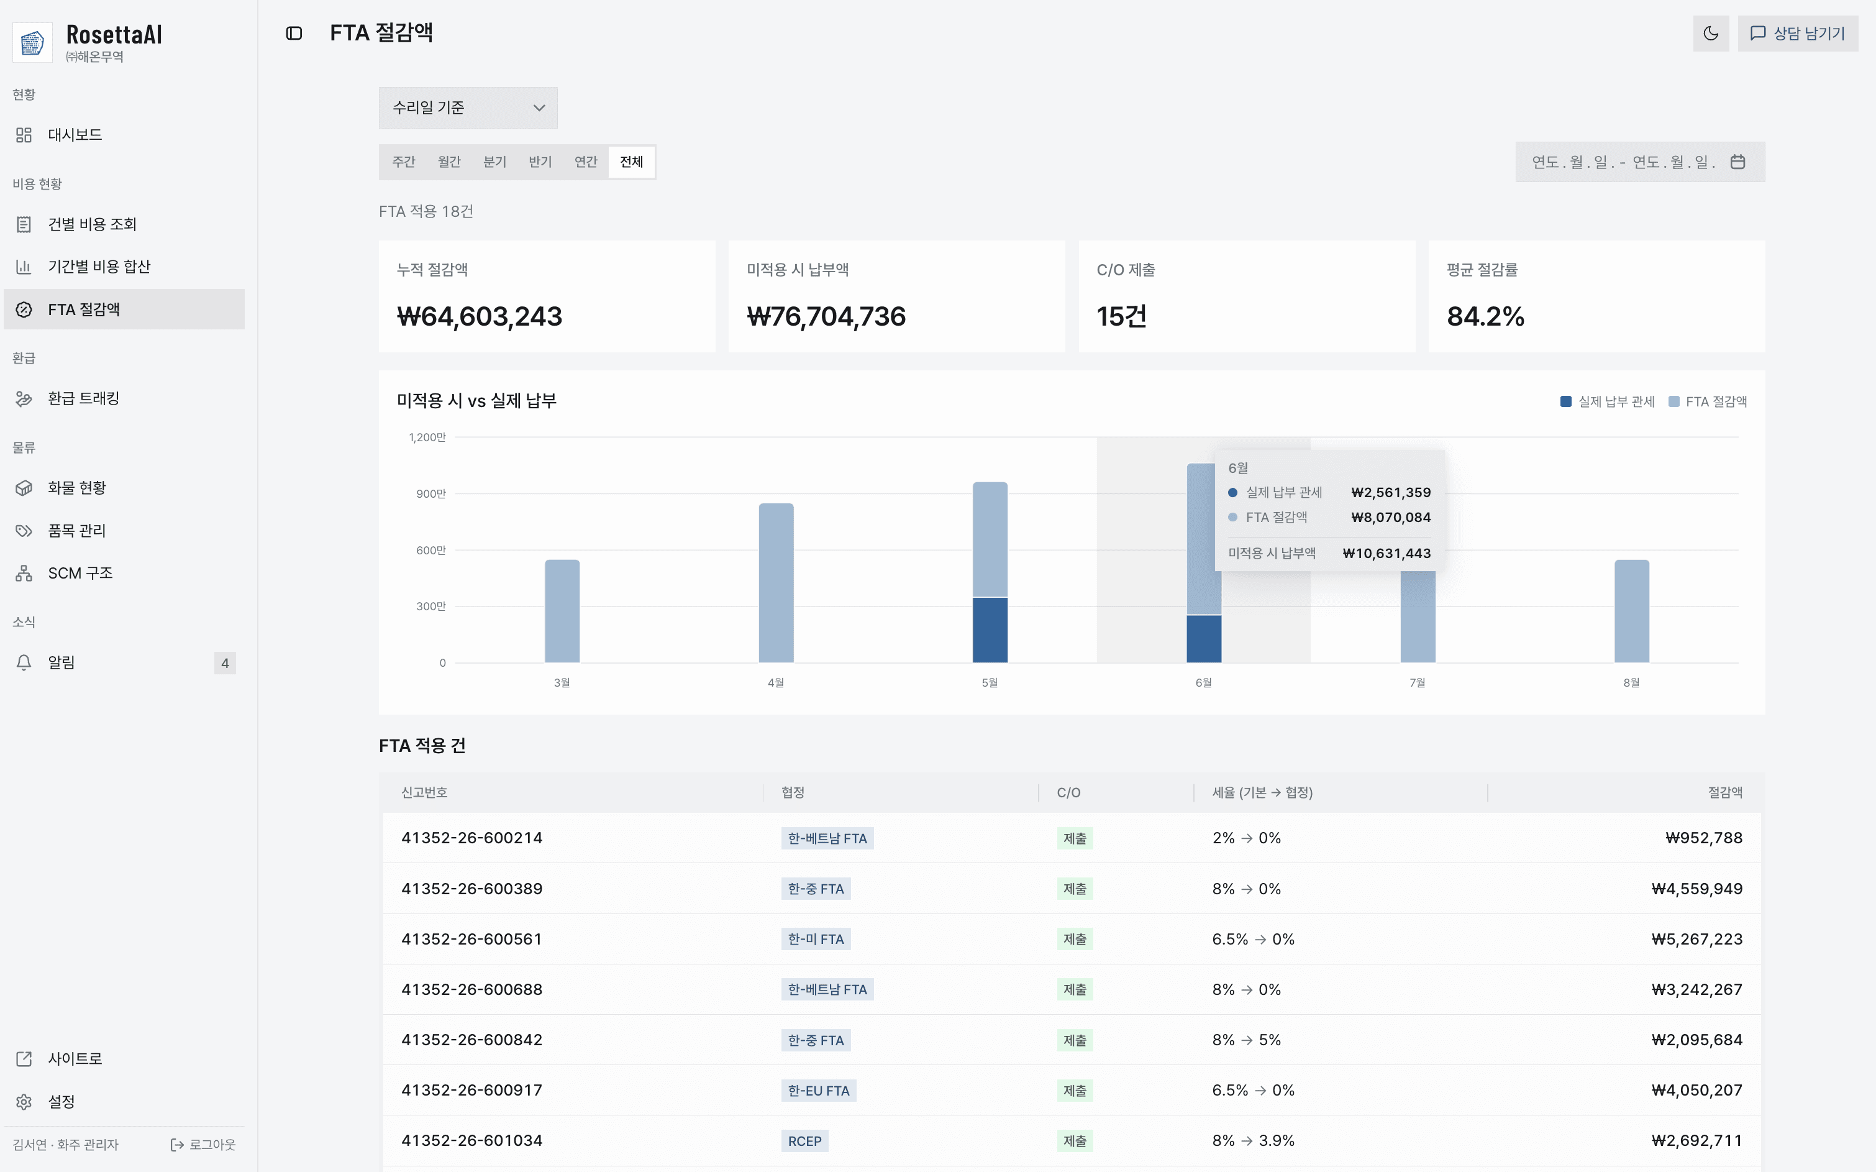Select the 전체 period tab

point(632,162)
